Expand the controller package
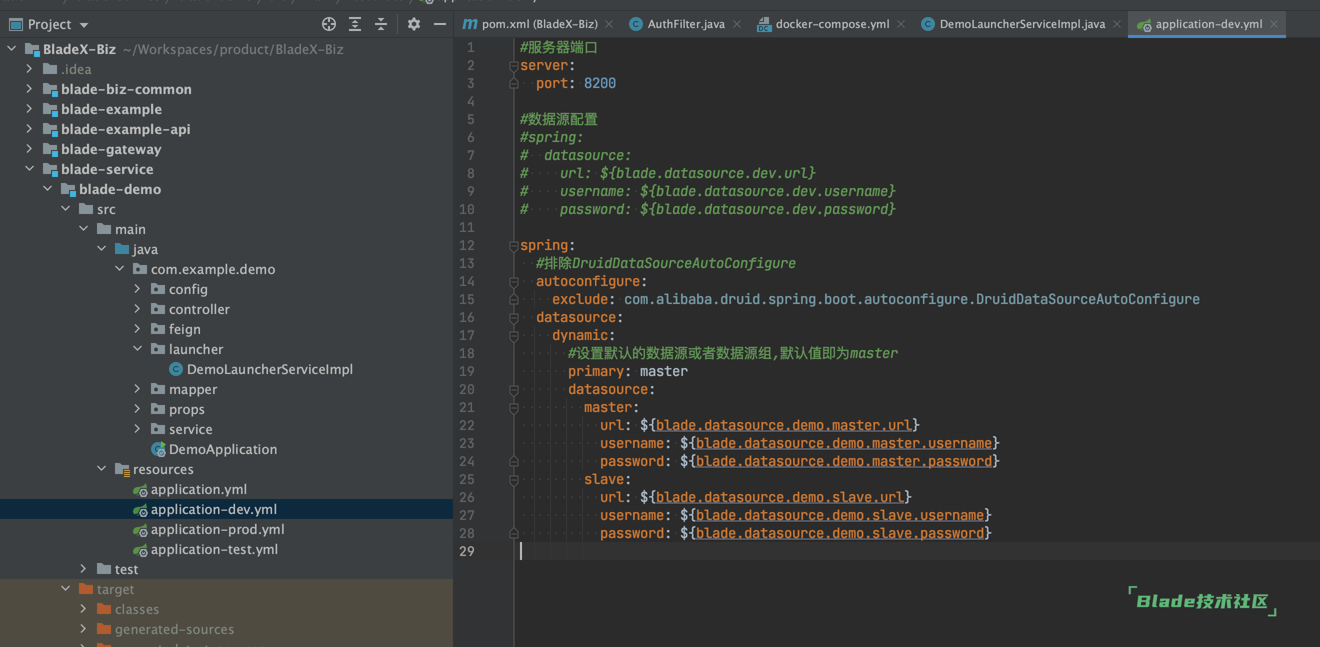The image size is (1320, 647). coord(137,308)
